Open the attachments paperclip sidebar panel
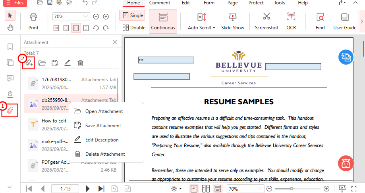This screenshot has width=365, height=193. pos(10,110)
